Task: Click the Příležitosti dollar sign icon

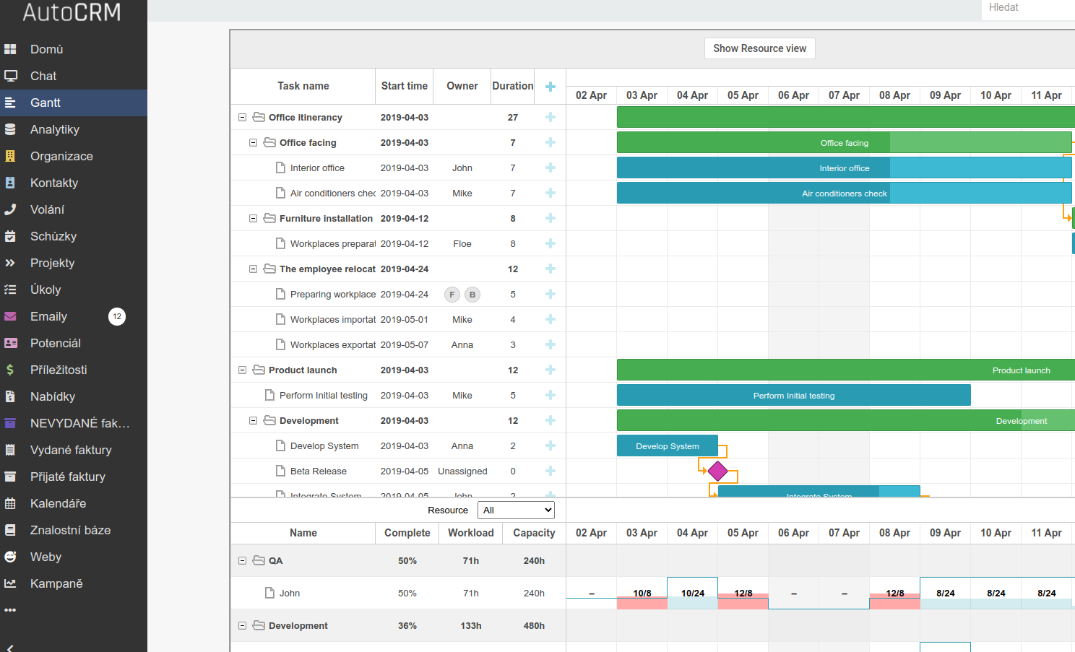Action: click(x=10, y=370)
